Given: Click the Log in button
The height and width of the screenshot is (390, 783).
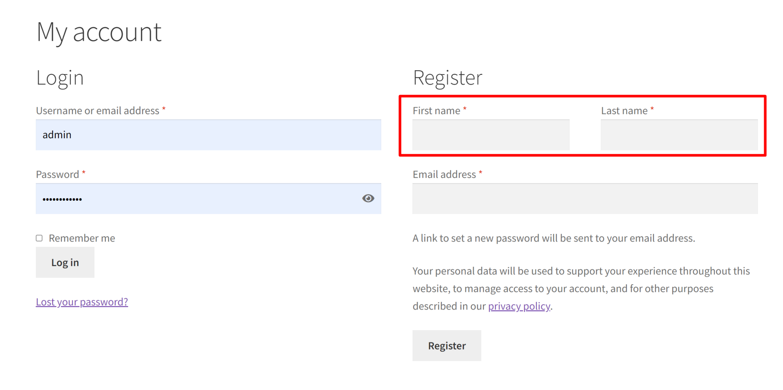Looking at the screenshot, I should (65, 262).
